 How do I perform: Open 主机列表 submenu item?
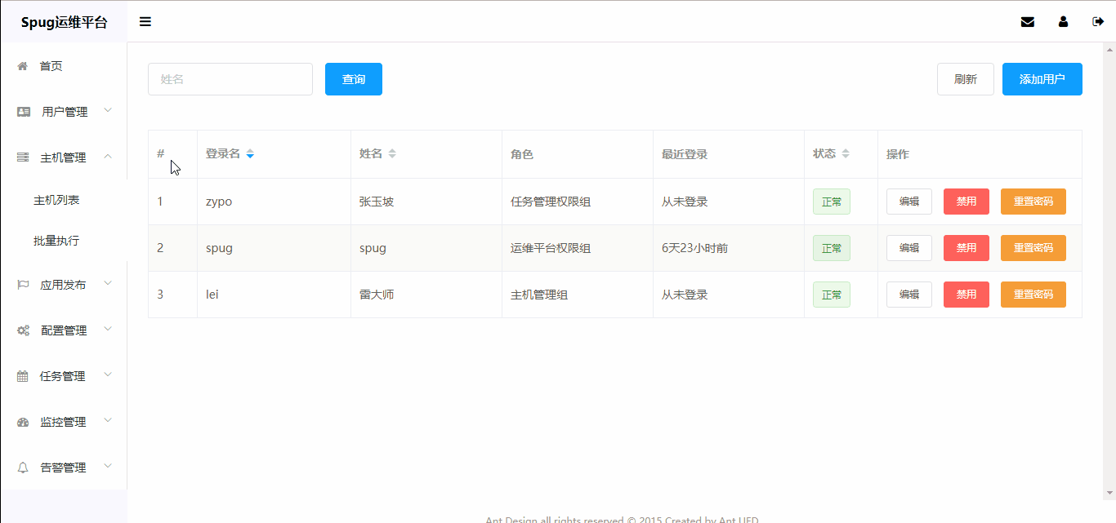click(x=56, y=200)
